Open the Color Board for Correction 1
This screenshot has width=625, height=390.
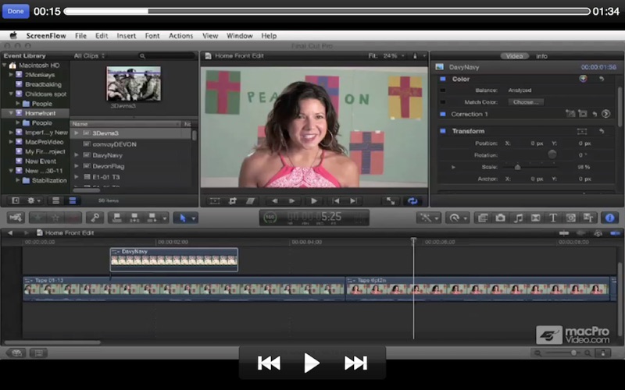(x=606, y=114)
